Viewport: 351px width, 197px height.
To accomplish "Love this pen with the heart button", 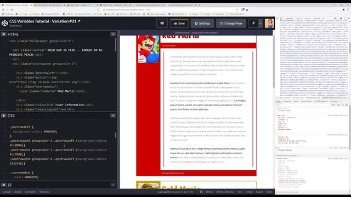I will pyautogui.click(x=162, y=23).
